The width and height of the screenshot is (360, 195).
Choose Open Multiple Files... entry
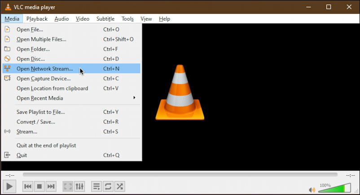tap(71, 39)
